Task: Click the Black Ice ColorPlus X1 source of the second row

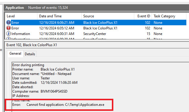Action: pos(100,28)
